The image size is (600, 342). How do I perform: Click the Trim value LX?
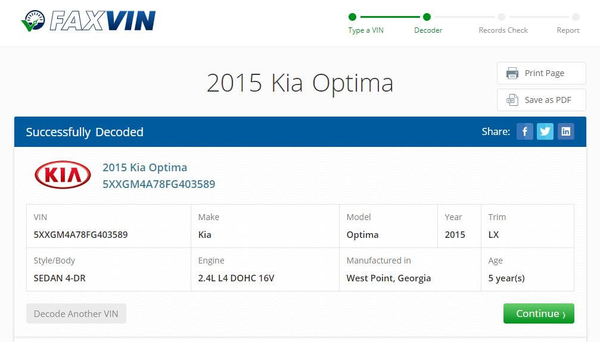click(493, 234)
